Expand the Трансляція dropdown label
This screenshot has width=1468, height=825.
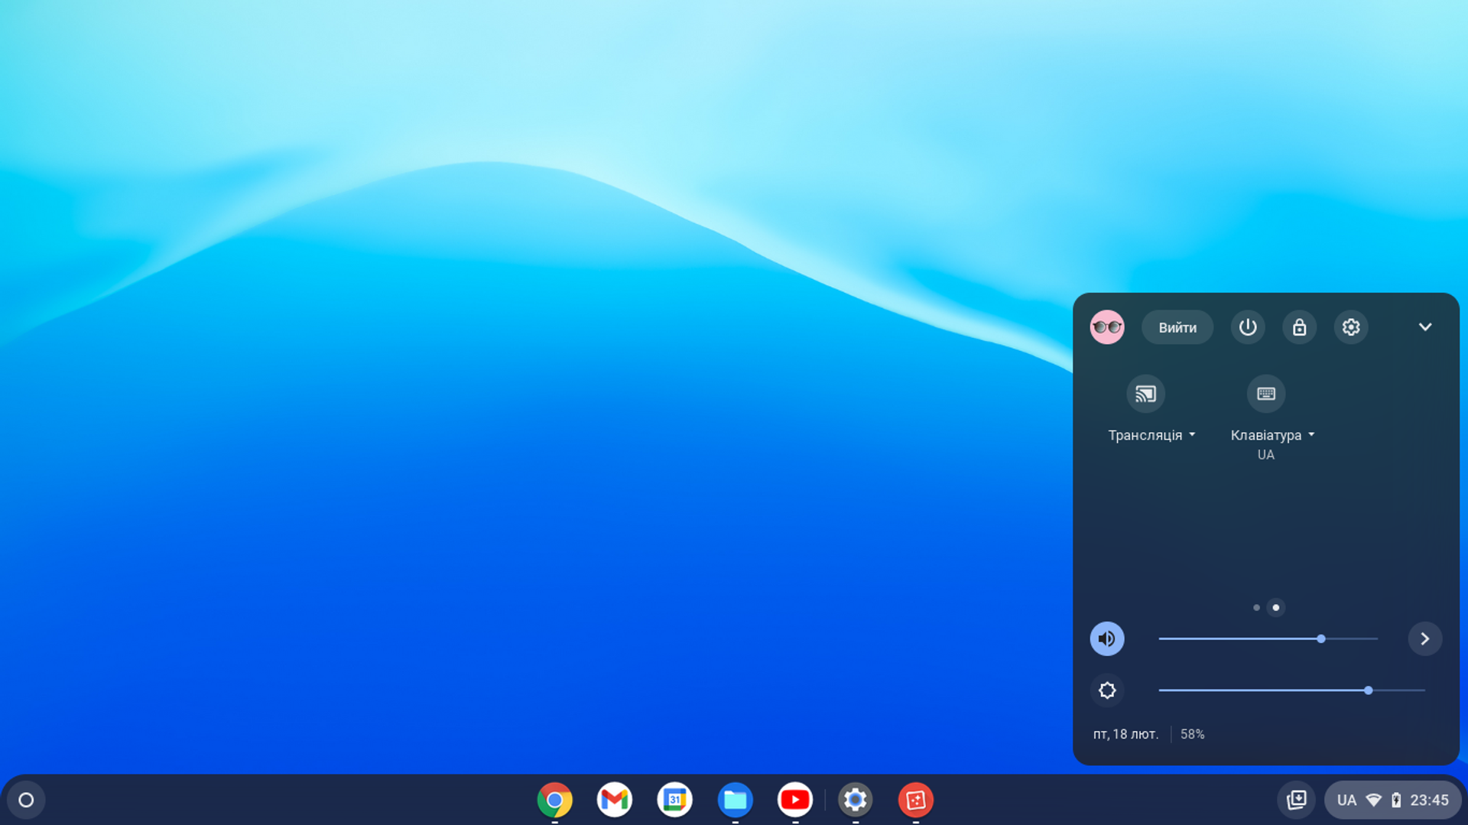pos(1151,435)
